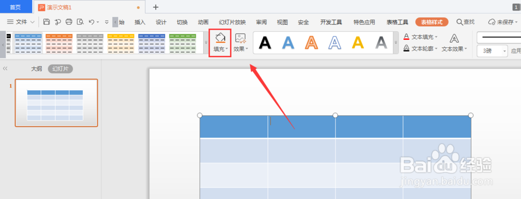This screenshot has height=199, width=521.
Task: Expand the WordArt styles gallery
Action: tap(396, 43)
